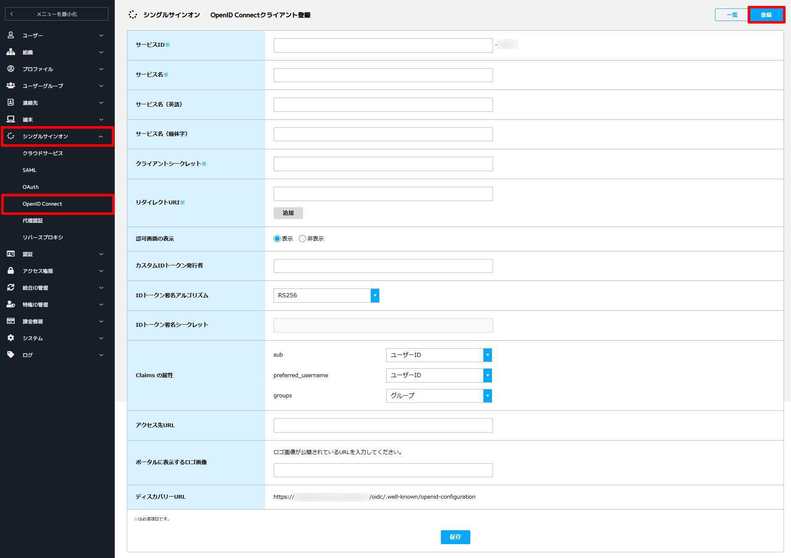Click the 組織 hierarchy icon
Image resolution: width=791 pixels, height=558 pixels.
pos(11,52)
